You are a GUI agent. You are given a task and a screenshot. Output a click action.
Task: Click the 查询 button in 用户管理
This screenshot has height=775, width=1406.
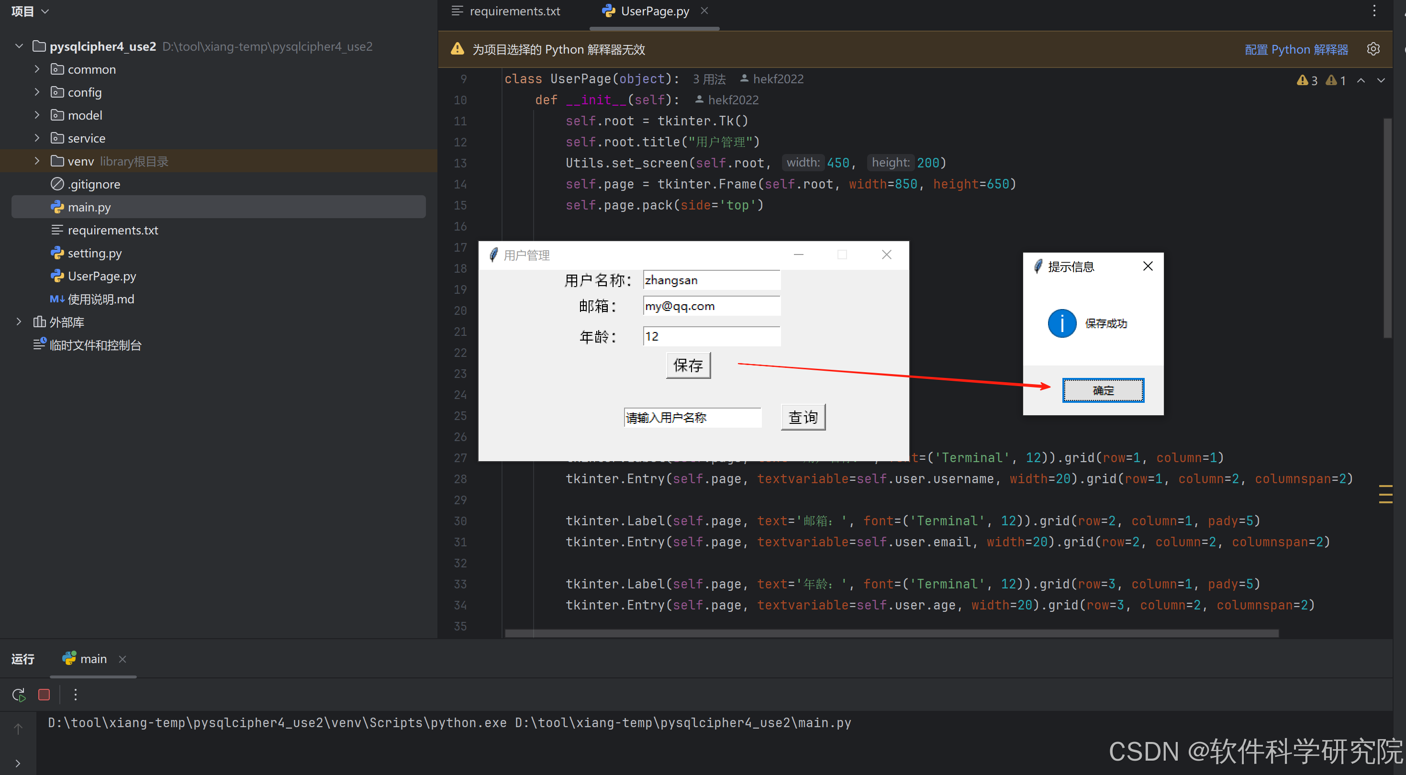[803, 418]
